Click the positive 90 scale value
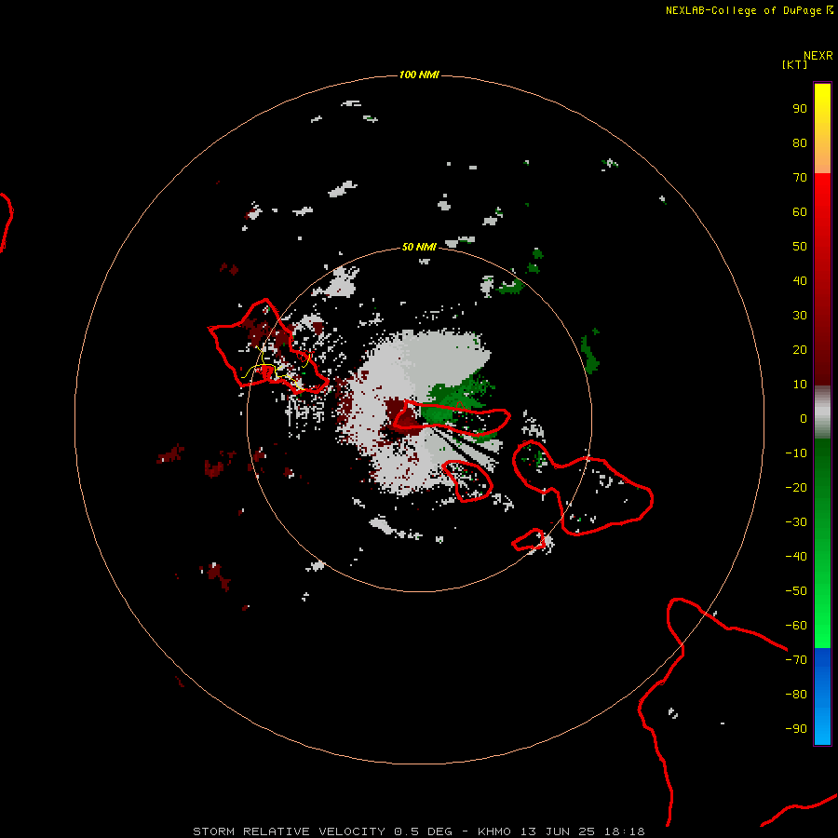 (800, 109)
